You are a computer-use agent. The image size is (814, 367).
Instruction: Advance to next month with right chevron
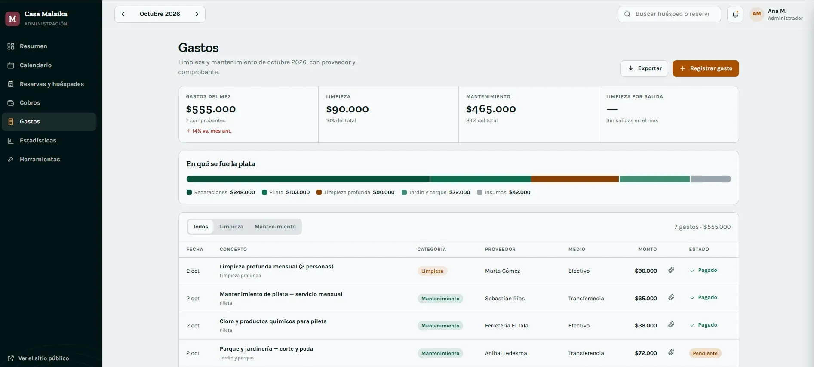point(197,14)
